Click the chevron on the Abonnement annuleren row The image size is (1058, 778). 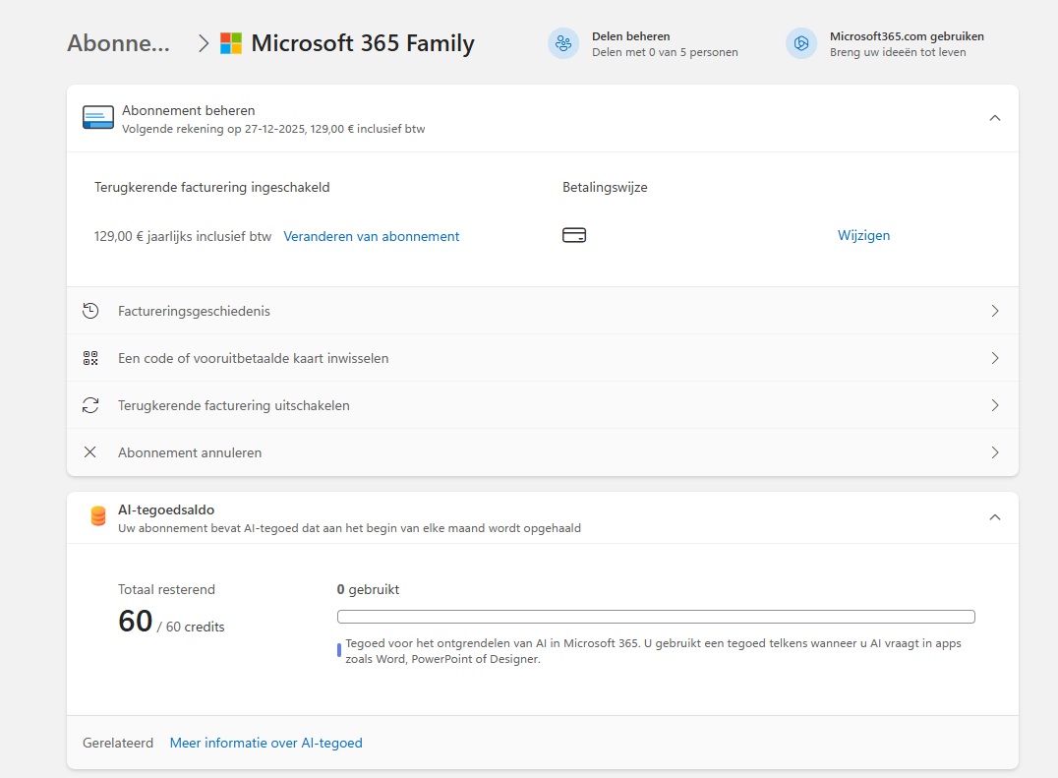pos(995,452)
